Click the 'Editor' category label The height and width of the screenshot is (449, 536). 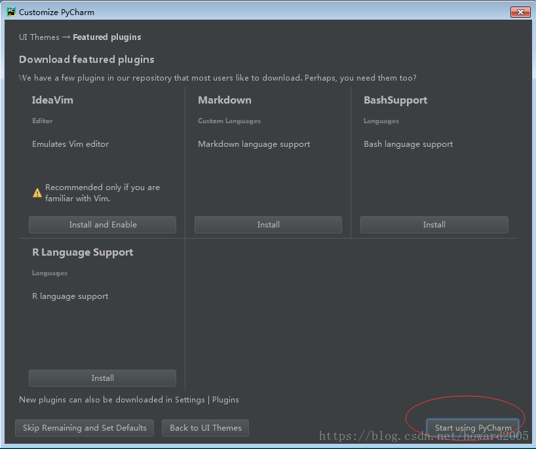(x=43, y=121)
